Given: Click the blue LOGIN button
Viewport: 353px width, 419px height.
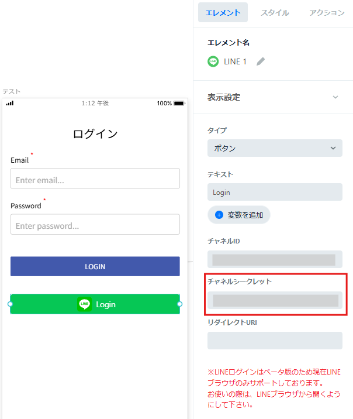Looking at the screenshot, I should [95, 266].
